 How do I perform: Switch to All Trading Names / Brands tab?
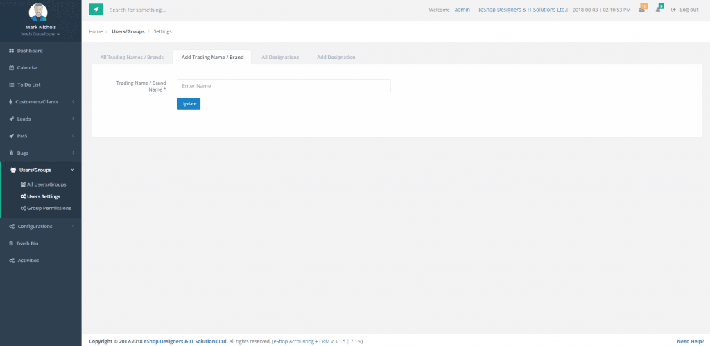tap(132, 57)
